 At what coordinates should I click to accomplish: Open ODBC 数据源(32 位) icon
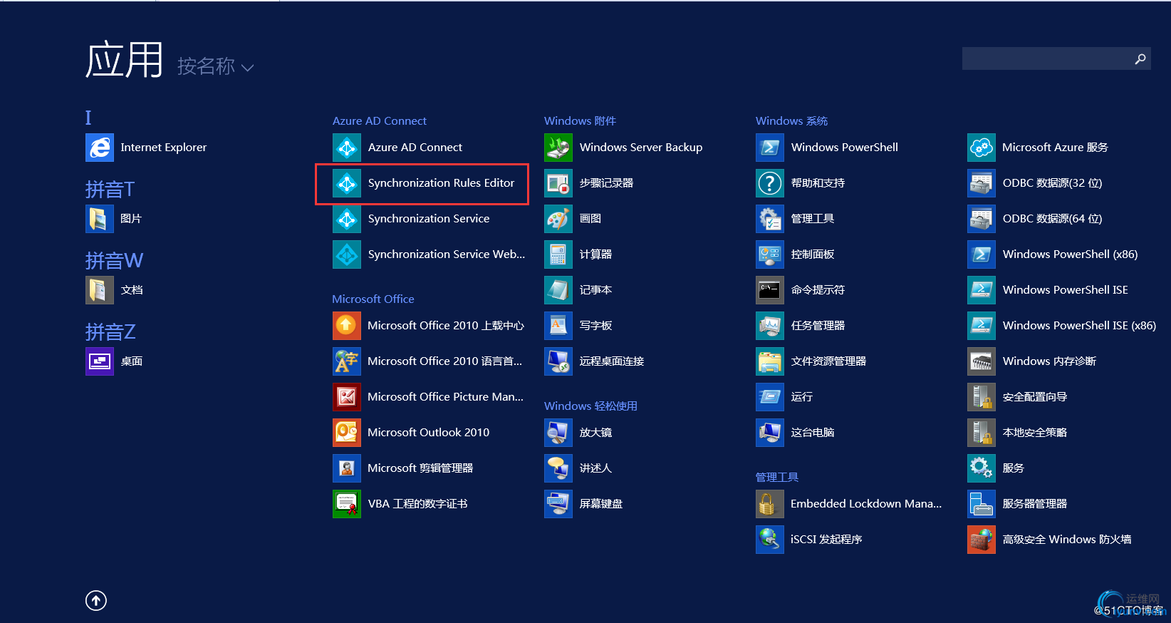[982, 183]
